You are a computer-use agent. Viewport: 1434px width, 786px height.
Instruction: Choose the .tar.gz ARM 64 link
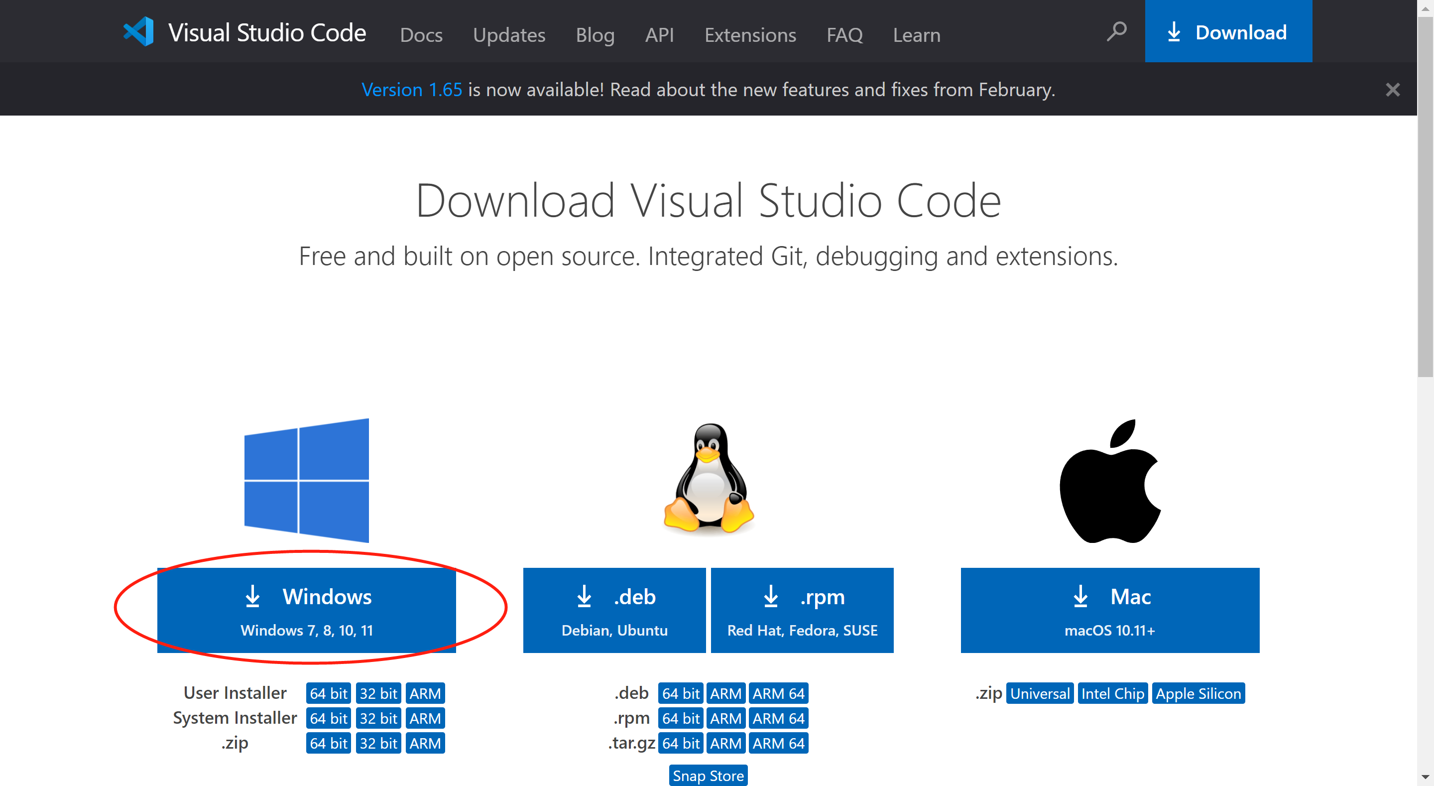pyautogui.click(x=779, y=743)
